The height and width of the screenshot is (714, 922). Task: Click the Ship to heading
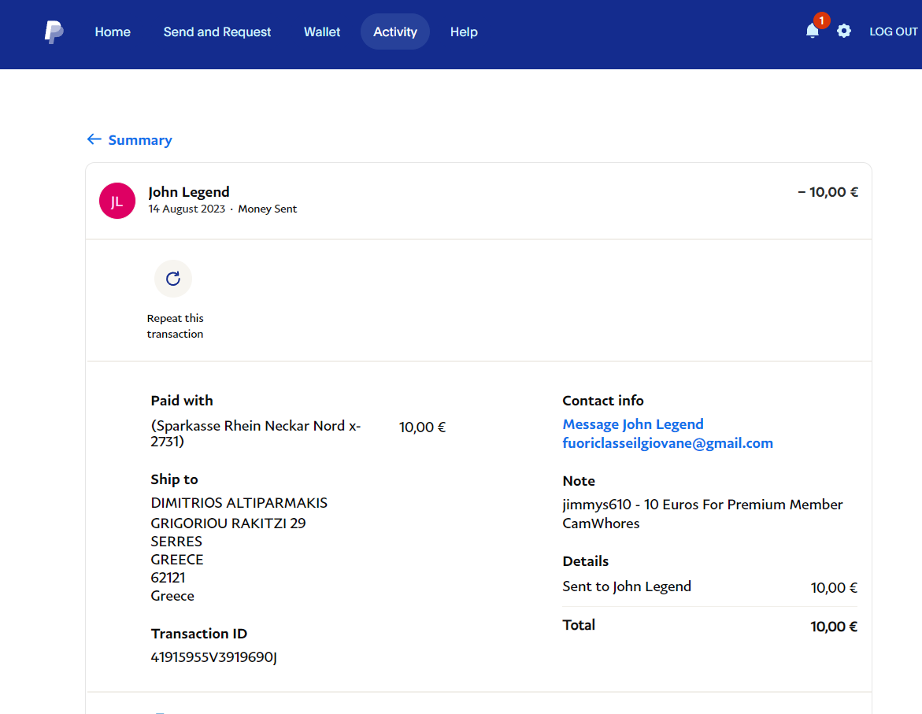tap(174, 479)
